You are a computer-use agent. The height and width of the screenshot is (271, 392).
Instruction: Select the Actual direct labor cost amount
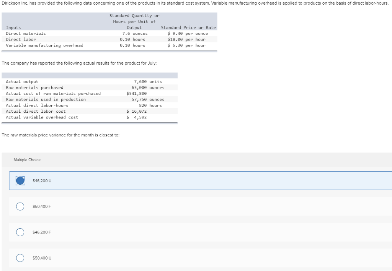coord(137,111)
